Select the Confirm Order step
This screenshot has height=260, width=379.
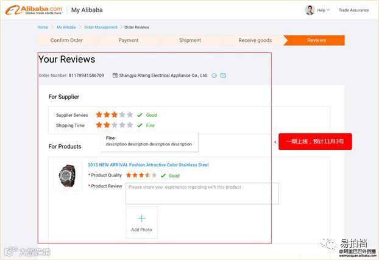point(66,40)
